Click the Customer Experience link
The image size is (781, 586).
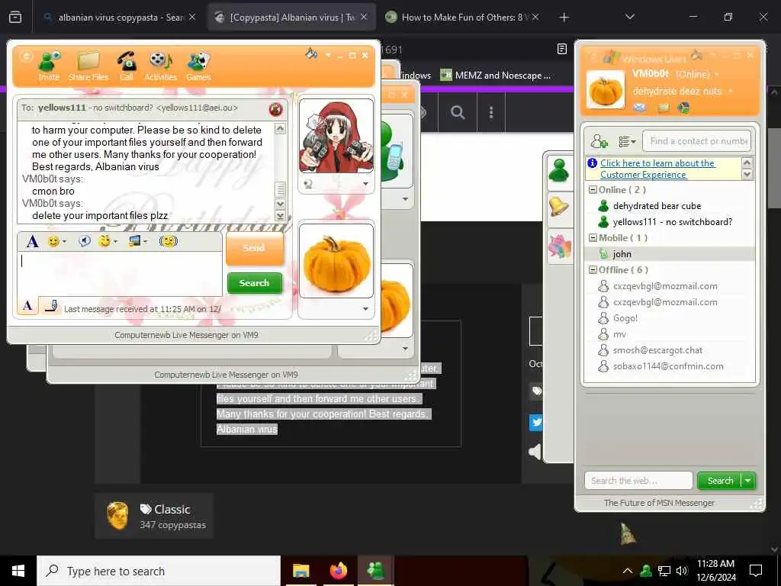pyautogui.click(x=657, y=169)
